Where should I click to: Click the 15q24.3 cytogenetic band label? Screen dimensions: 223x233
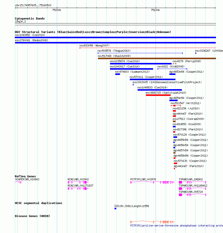coord(20,21)
